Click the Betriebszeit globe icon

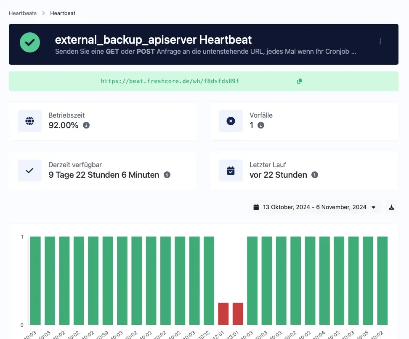[29, 121]
